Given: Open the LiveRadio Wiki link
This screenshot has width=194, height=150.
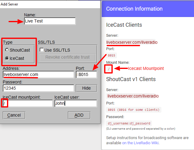Looking at the screenshot, I should [140, 143].
